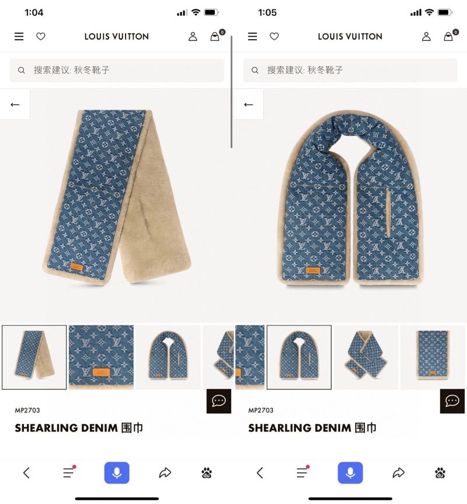
Task: Click search field in right screenshot
Action: tap(350, 70)
